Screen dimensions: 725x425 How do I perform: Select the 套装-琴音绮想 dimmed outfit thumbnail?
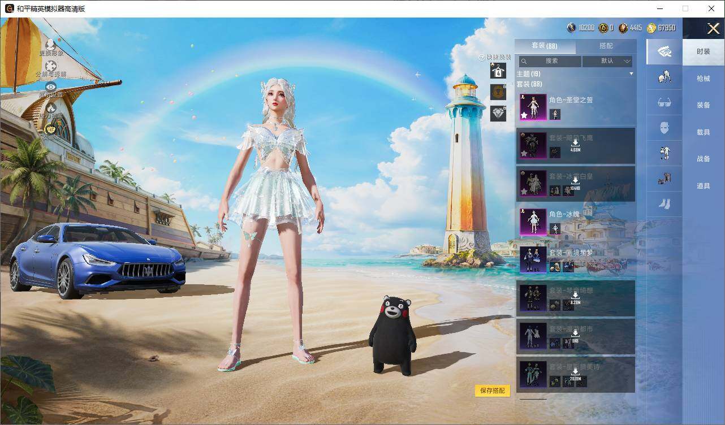533,298
